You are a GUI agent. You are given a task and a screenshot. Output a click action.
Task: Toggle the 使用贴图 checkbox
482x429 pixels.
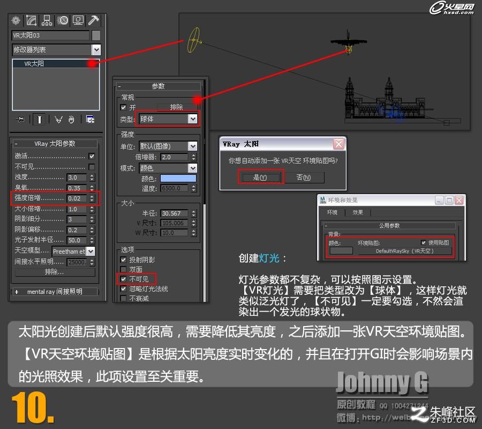423,242
